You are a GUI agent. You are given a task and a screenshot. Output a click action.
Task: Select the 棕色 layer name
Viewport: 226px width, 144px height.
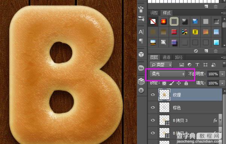[x=177, y=108]
